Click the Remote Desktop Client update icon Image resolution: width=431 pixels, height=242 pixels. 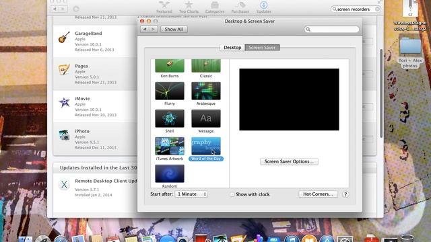pyautogui.click(x=64, y=185)
